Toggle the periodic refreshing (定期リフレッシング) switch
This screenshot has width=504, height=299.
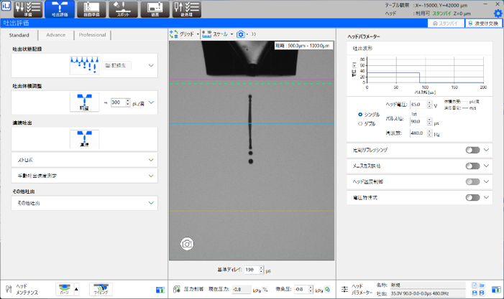(x=472, y=150)
